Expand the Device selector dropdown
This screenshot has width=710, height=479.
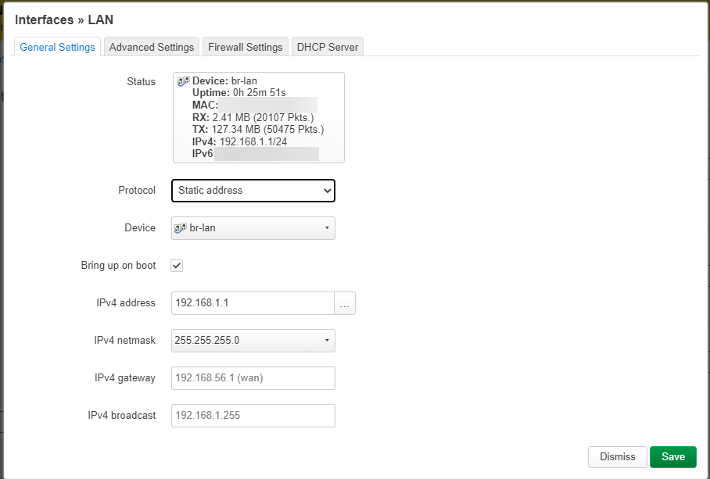tap(253, 227)
